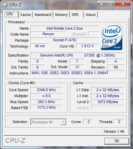Screen dimensions: 133x149
Task: Click the OK button
Action: (x=117, y=141)
